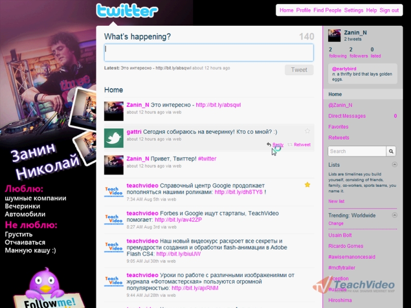Click the New list link

337,201
